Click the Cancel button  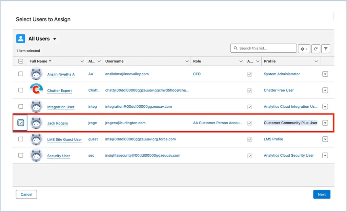(26, 194)
